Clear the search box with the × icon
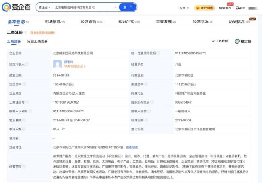 pos(115,7)
